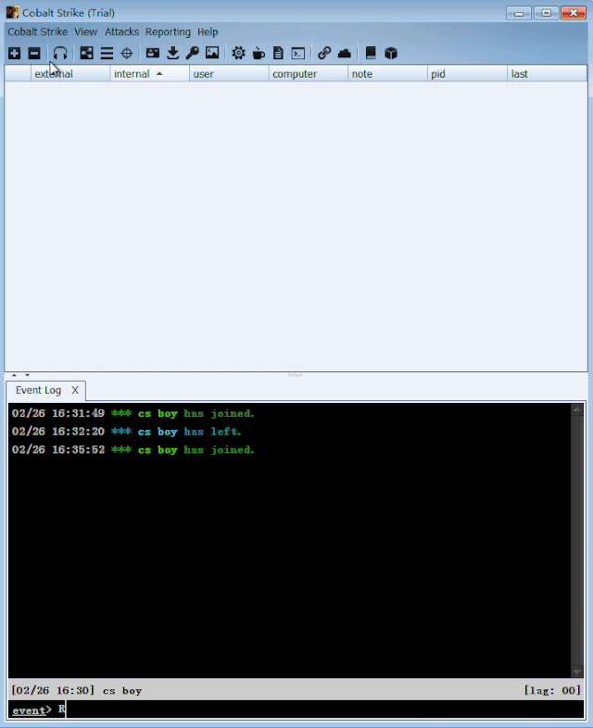Click the Cobalt Strike title bar app icon

[x=13, y=12]
